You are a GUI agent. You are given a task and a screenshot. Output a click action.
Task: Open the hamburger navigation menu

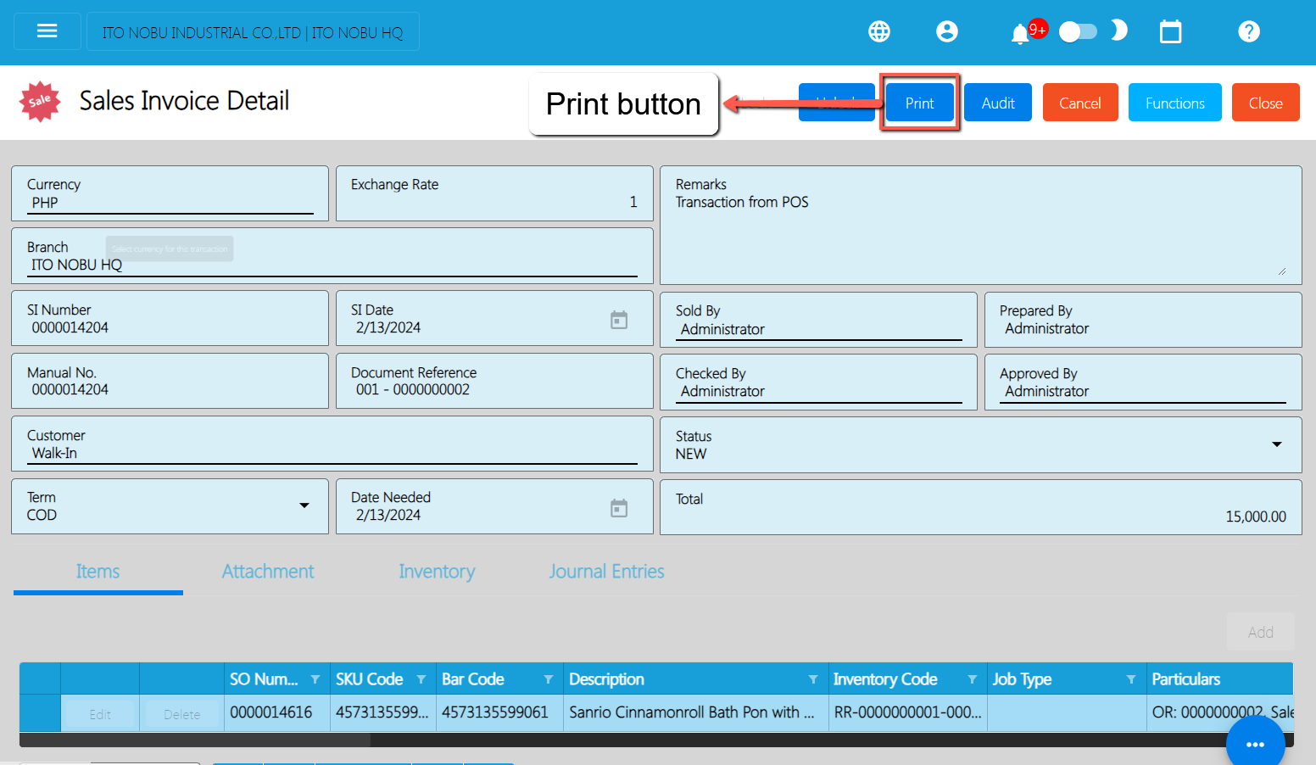pyautogui.click(x=47, y=31)
